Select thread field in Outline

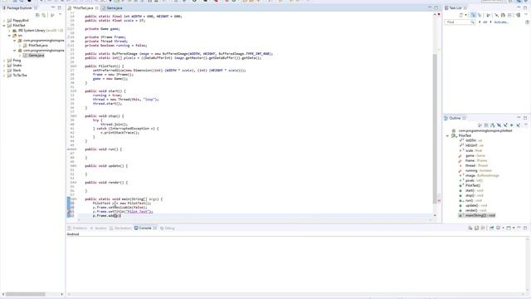[x=473, y=165]
